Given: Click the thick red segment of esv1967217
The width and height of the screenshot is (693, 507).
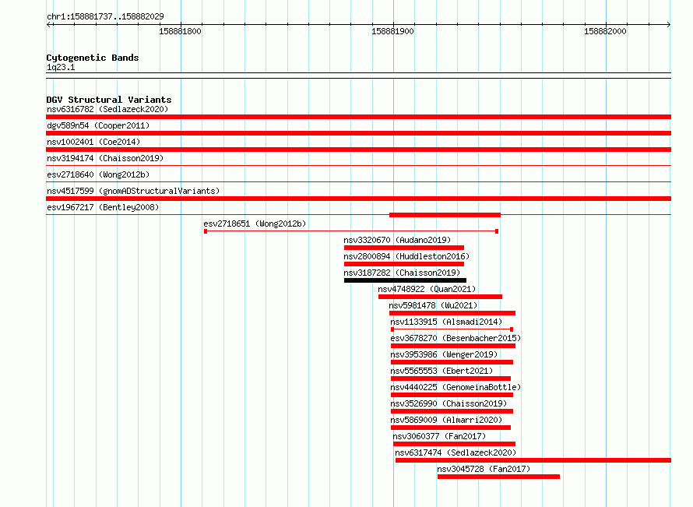Looking at the screenshot, I should 445,215.
